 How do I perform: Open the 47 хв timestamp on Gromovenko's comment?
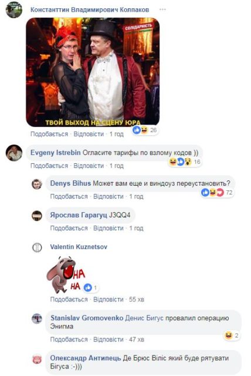pyautogui.click(x=137, y=340)
